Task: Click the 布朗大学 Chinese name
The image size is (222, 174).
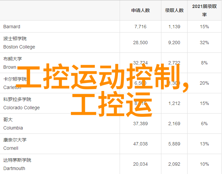Action: [13, 59]
